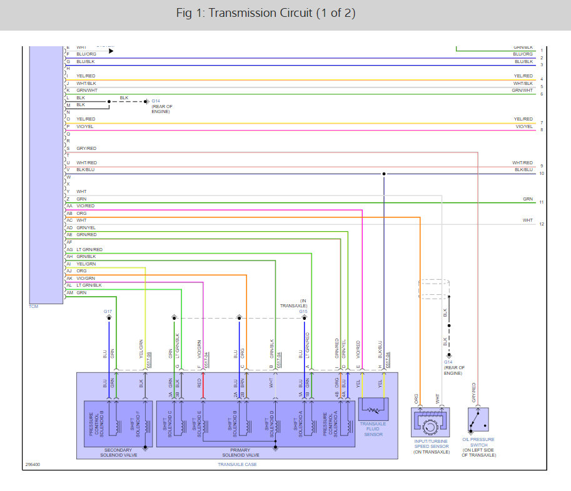Open the G17 ground link

[108, 312]
